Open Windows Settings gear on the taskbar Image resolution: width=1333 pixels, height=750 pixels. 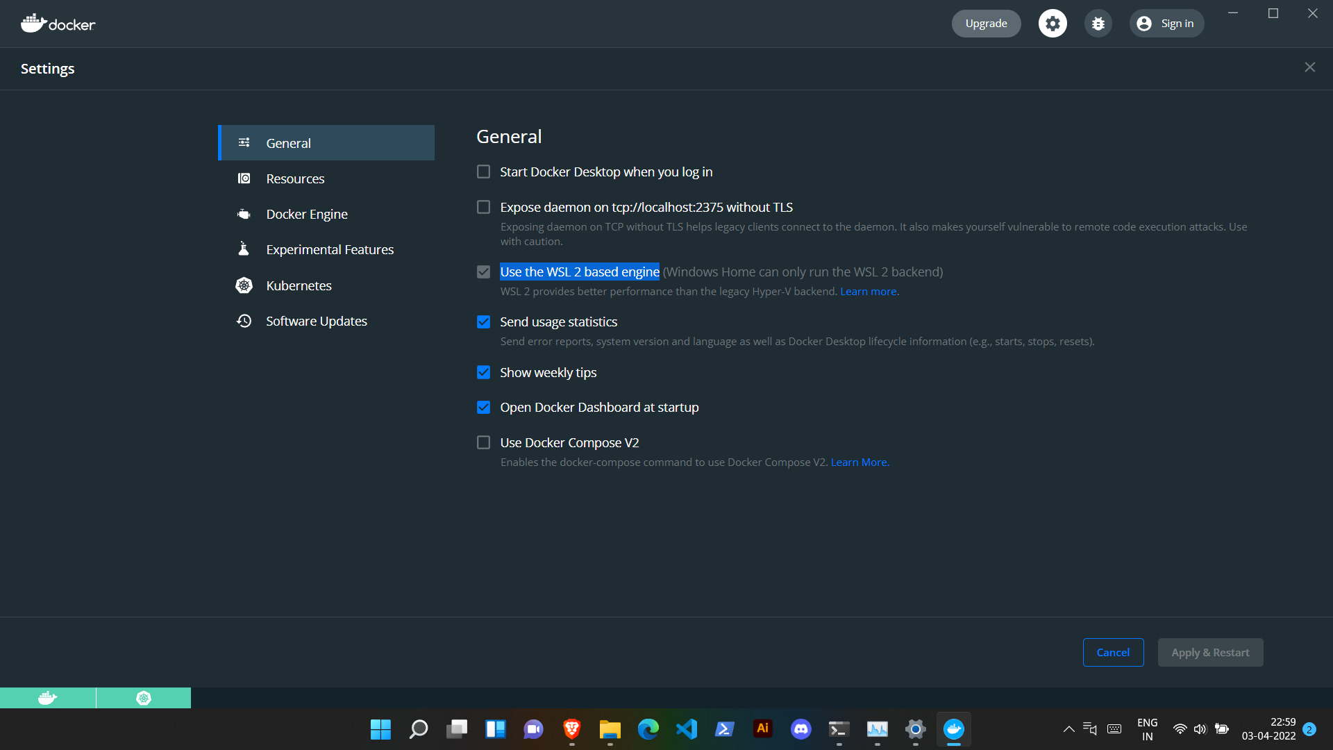(915, 729)
